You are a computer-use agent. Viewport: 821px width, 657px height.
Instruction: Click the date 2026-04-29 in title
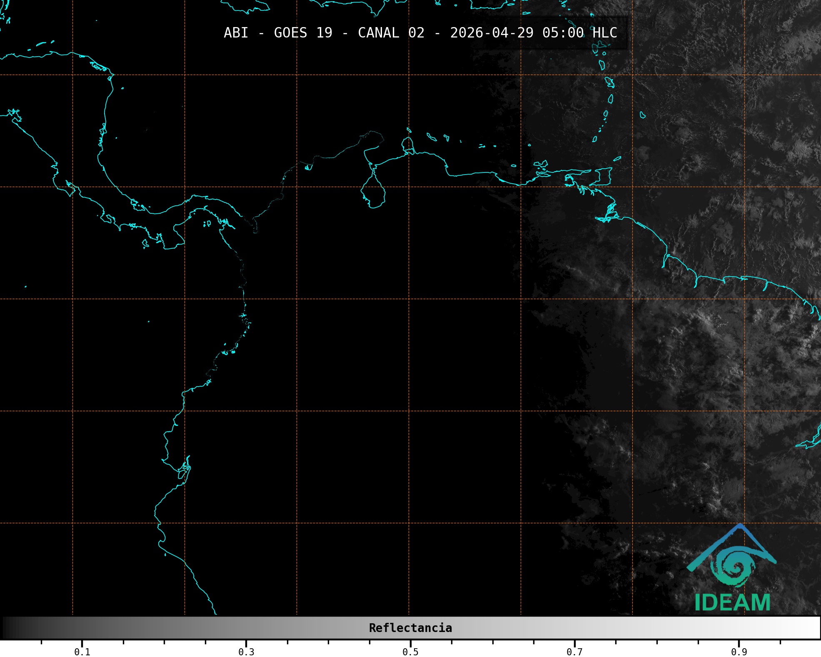[492, 33]
